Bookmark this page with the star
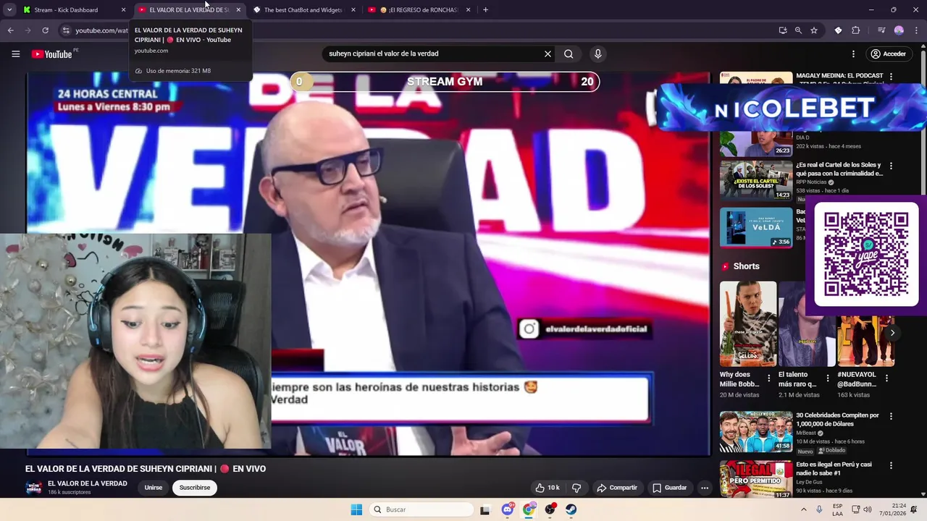The width and height of the screenshot is (927, 521). (x=814, y=30)
